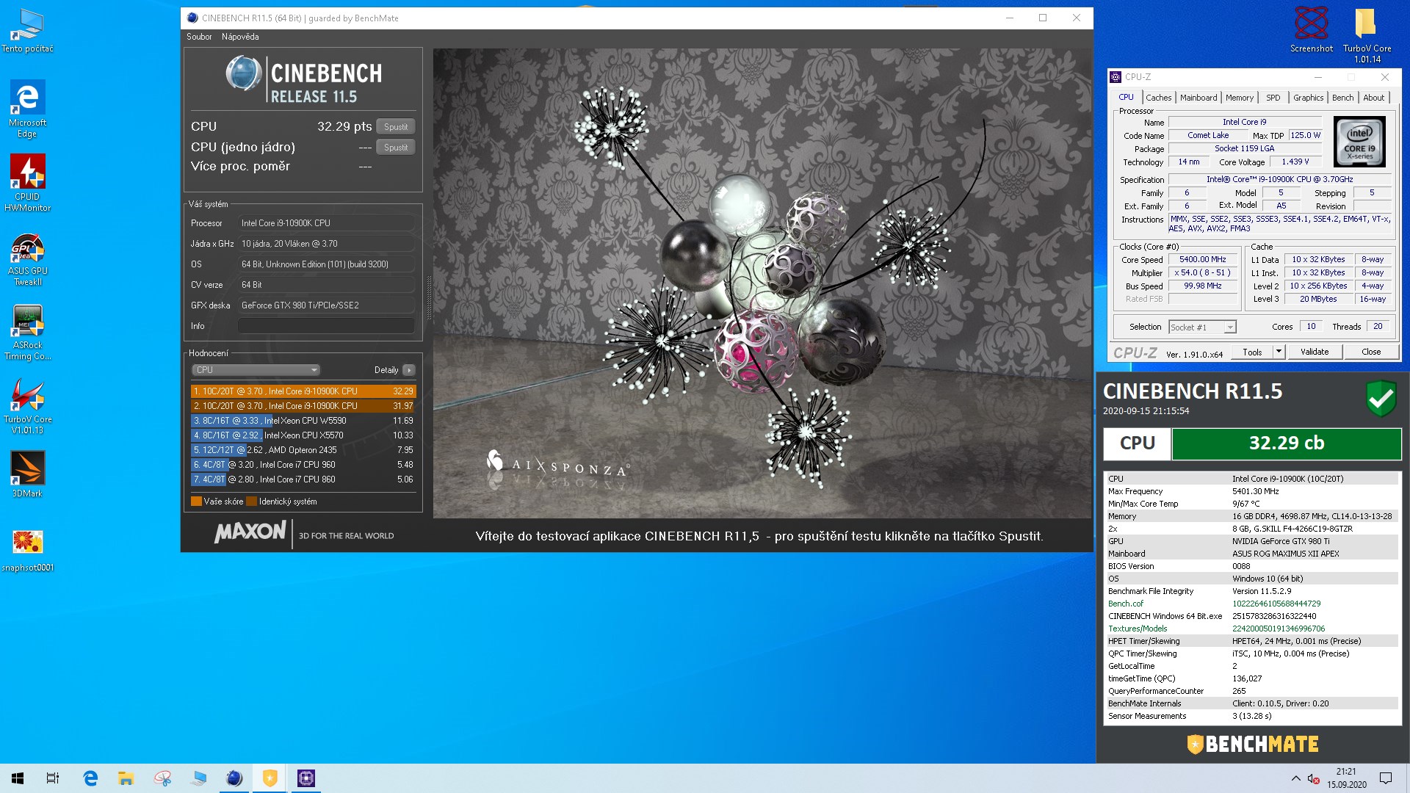This screenshot has height=793, width=1410.
Task: Switch to CPU-Z taskbar icon
Action: click(x=306, y=778)
